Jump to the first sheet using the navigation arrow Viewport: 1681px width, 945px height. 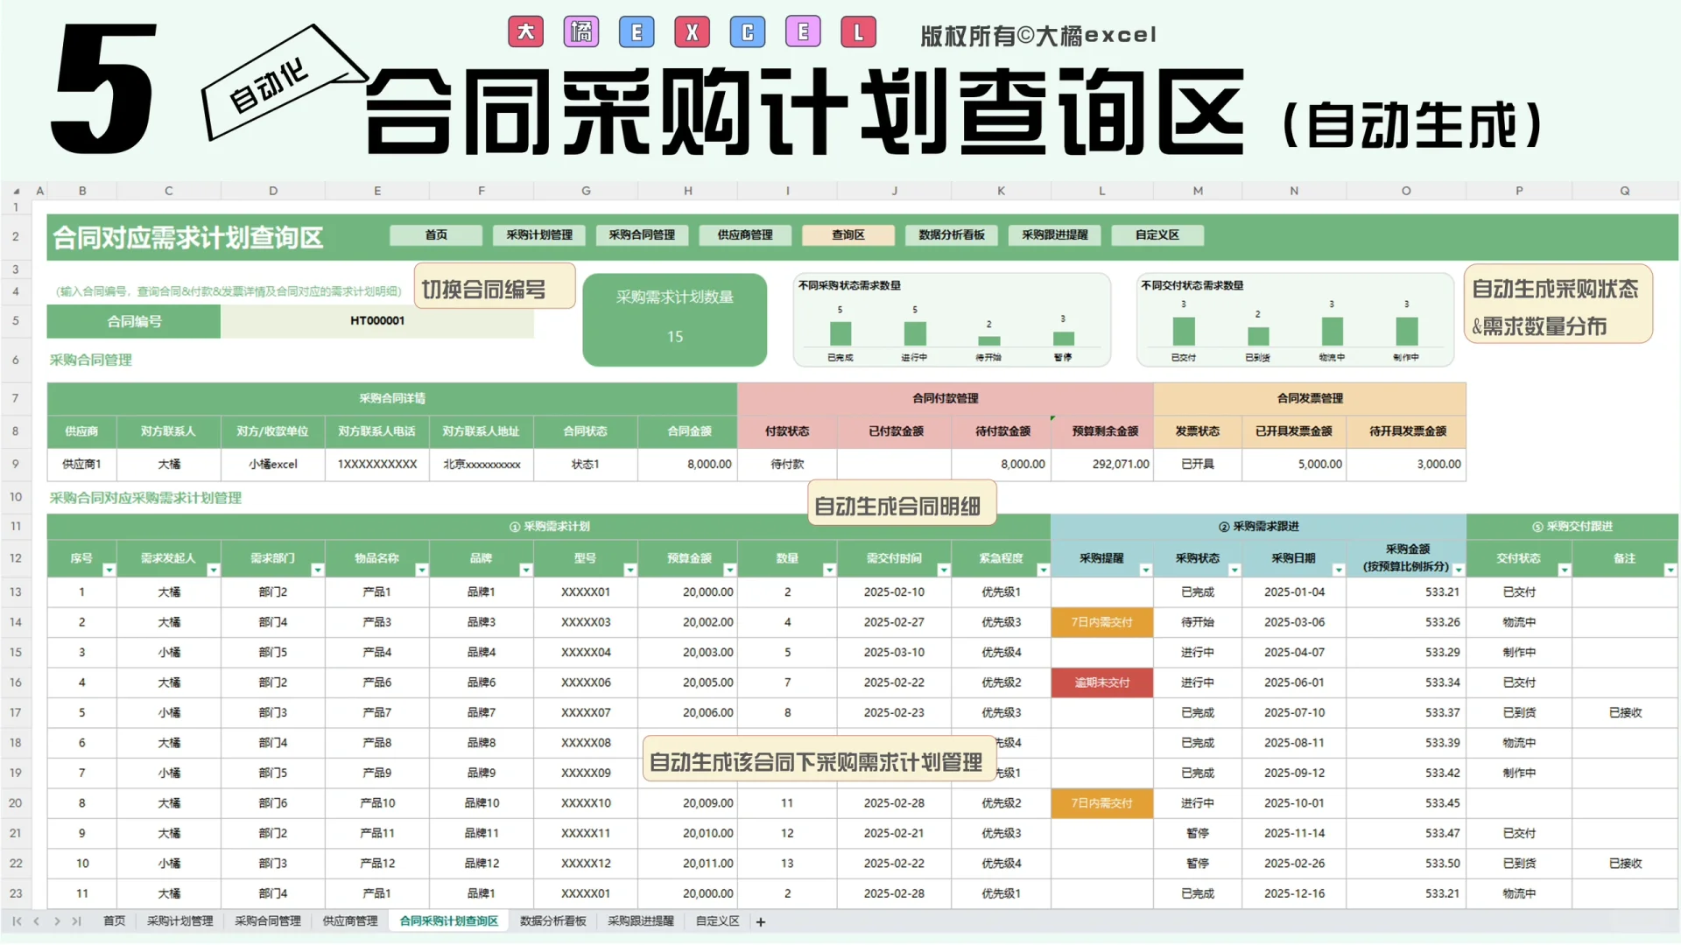pos(17,921)
